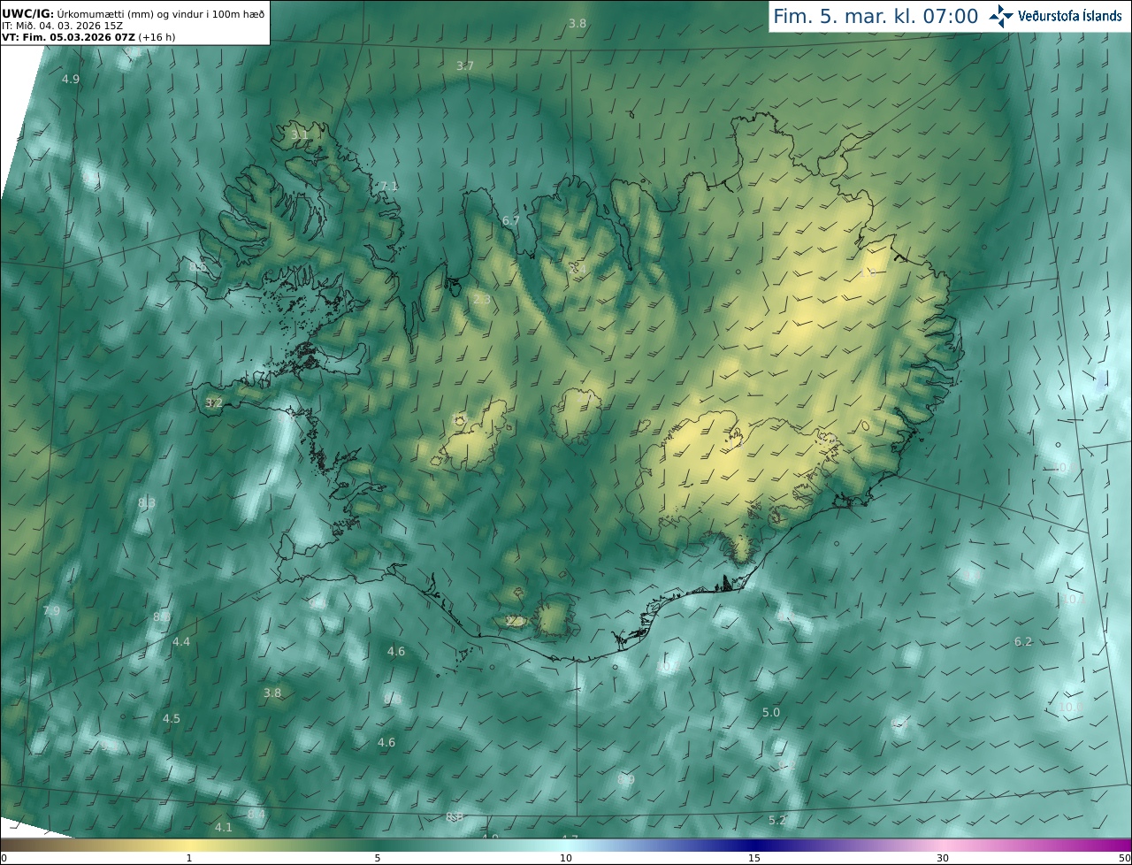
Task: Click the 5.2 value on the map
Action: click(777, 820)
